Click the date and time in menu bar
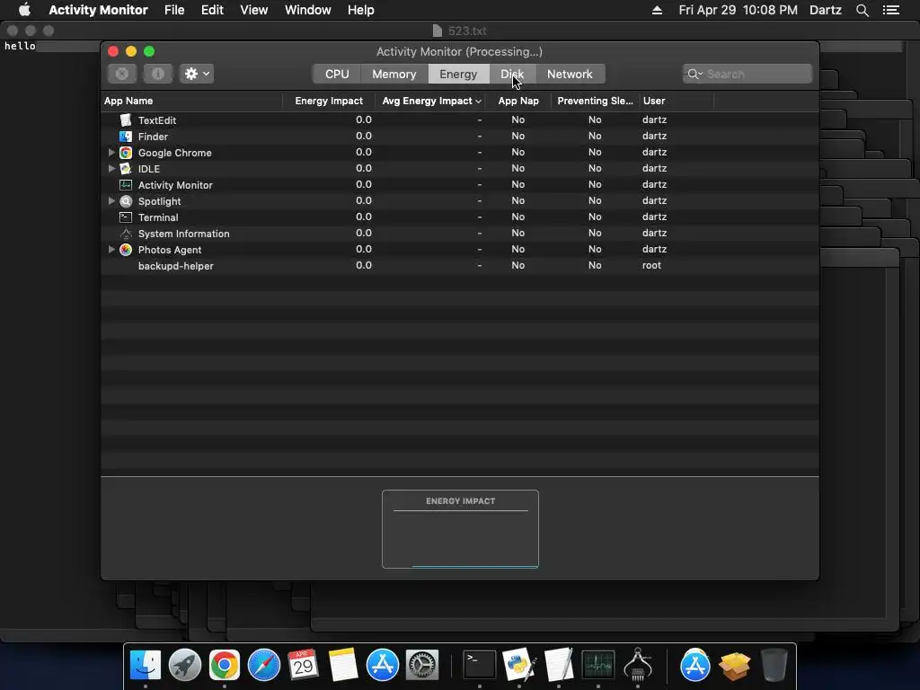The image size is (920, 690). [739, 10]
